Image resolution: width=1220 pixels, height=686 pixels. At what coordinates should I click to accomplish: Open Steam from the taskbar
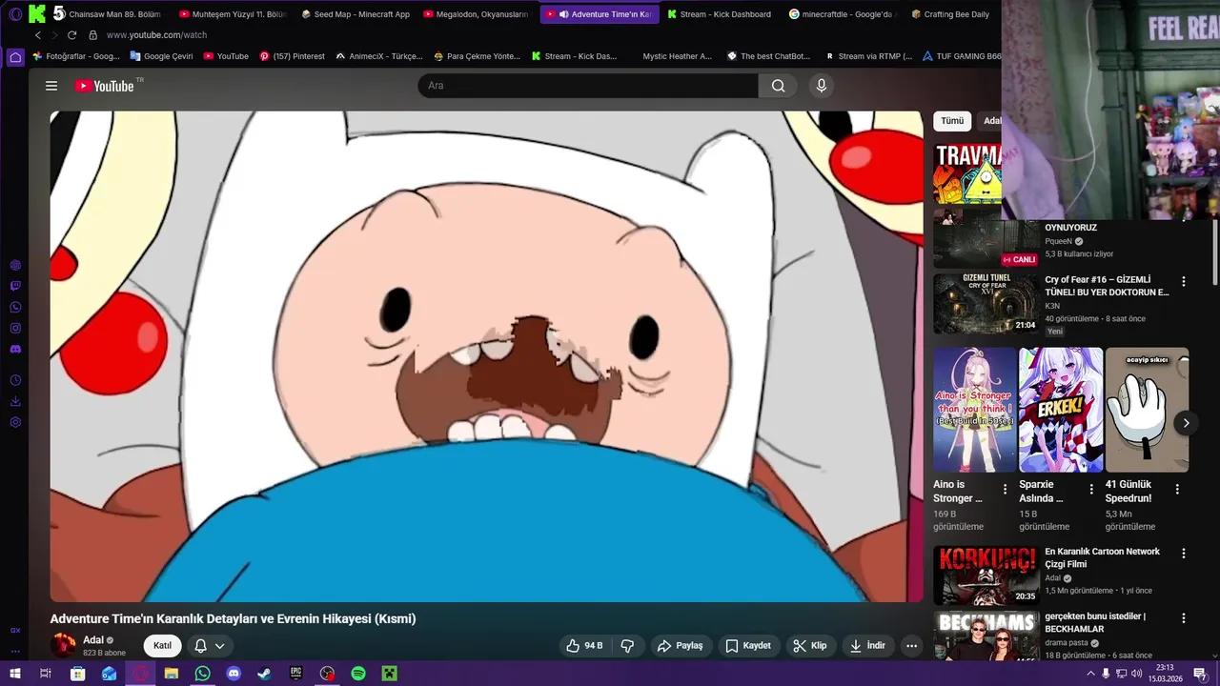tap(264, 674)
